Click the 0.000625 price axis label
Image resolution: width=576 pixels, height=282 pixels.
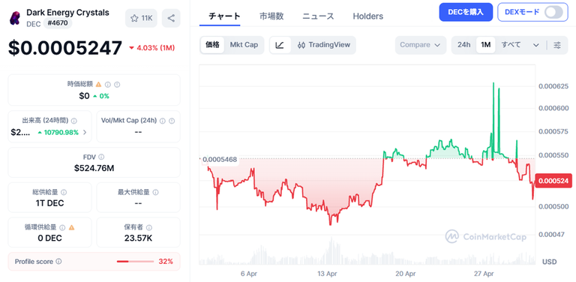click(553, 86)
